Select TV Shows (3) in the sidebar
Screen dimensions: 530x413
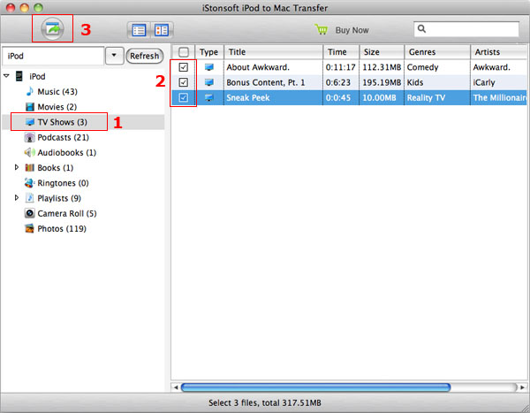click(62, 122)
